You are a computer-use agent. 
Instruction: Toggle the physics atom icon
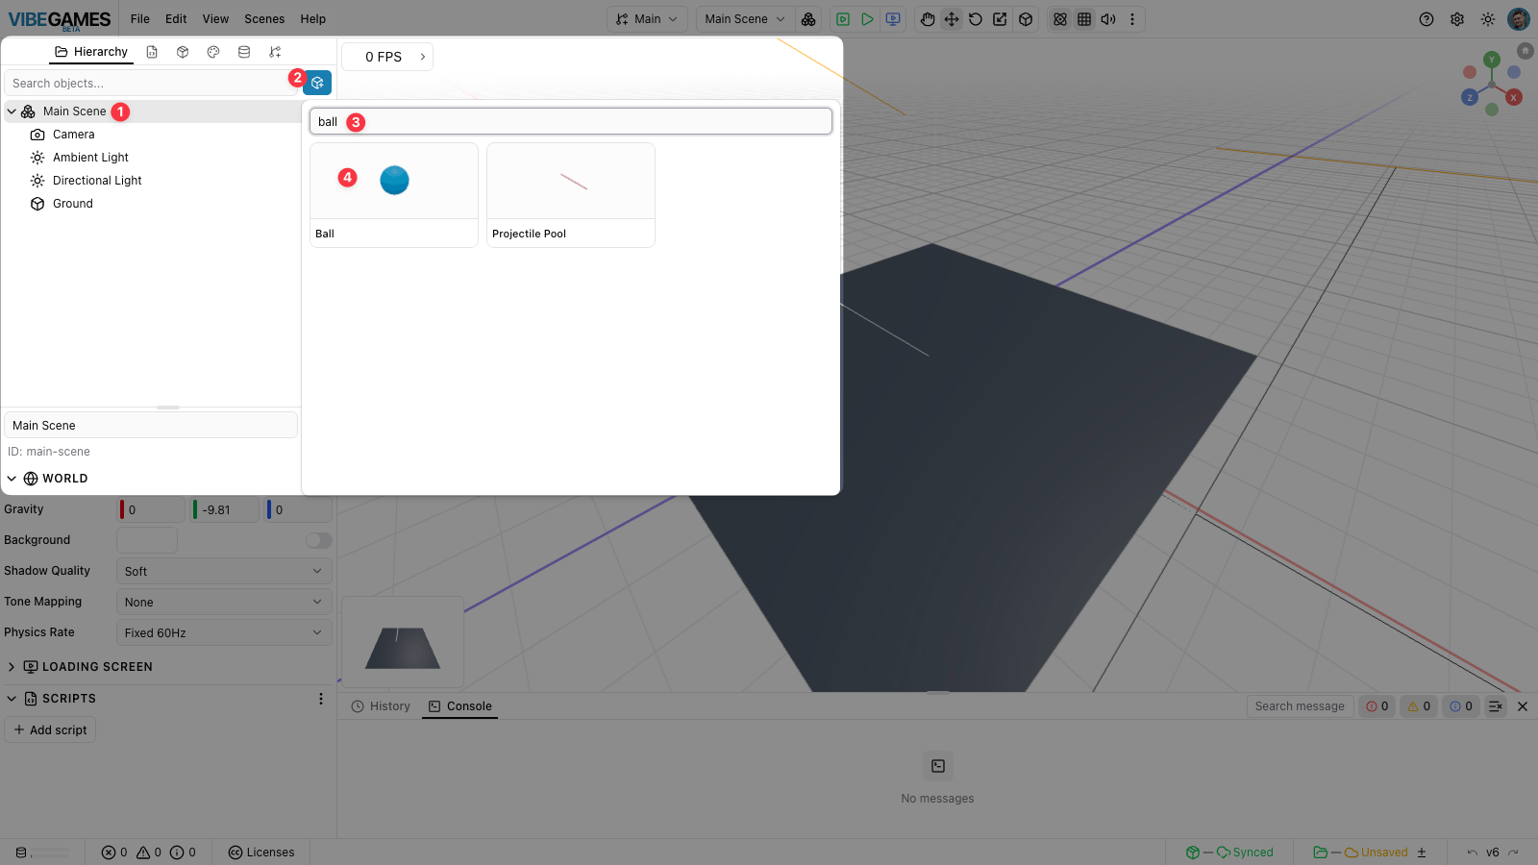1060,19
